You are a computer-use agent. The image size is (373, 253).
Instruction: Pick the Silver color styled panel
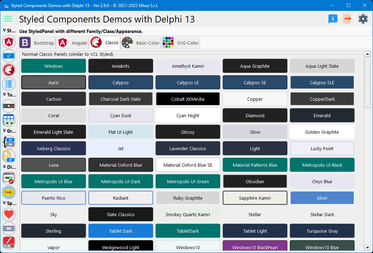tap(322, 198)
